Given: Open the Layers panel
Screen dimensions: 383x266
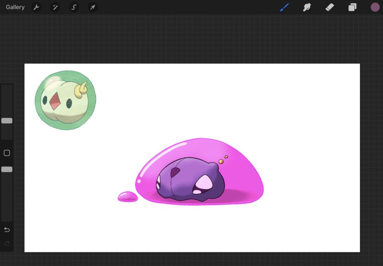Looking at the screenshot, I should click(x=352, y=7).
